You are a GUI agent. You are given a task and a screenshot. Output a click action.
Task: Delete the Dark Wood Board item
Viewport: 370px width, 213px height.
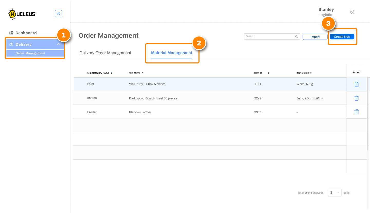(x=356, y=98)
